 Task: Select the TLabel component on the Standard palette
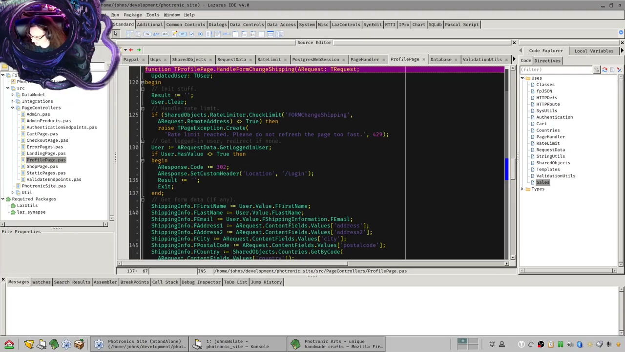pyautogui.click(x=157, y=34)
